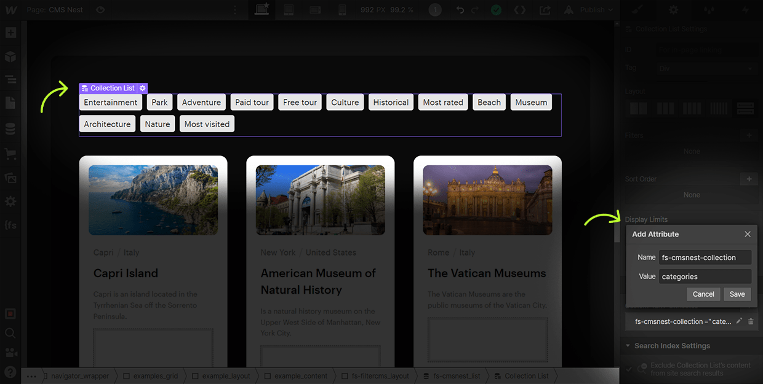Click the red square audit icon
The width and height of the screenshot is (763, 384).
[x=10, y=314]
